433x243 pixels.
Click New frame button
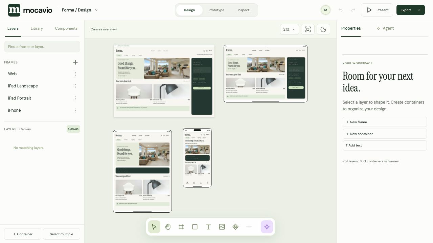(x=385, y=122)
